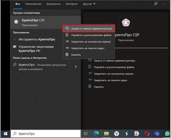This screenshot has height=139, width=171.
Task: Click the КриптоПро search input box
Action: tap(46, 134)
